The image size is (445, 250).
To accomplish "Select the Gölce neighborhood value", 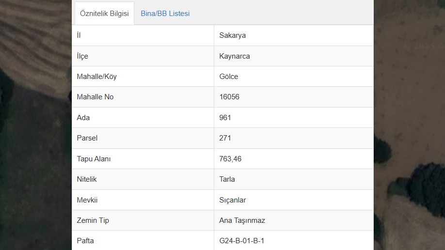I will tap(228, 77).
